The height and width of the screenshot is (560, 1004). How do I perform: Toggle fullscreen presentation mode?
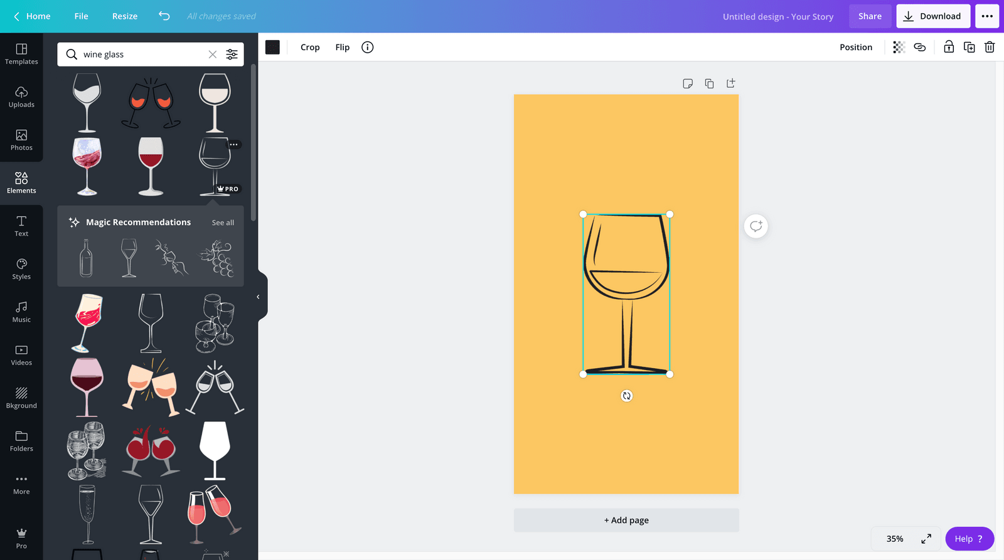click(926, 539)
